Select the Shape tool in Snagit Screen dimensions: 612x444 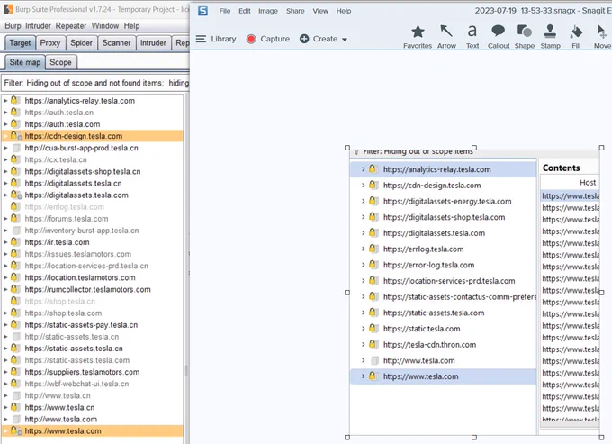[525, 37]
